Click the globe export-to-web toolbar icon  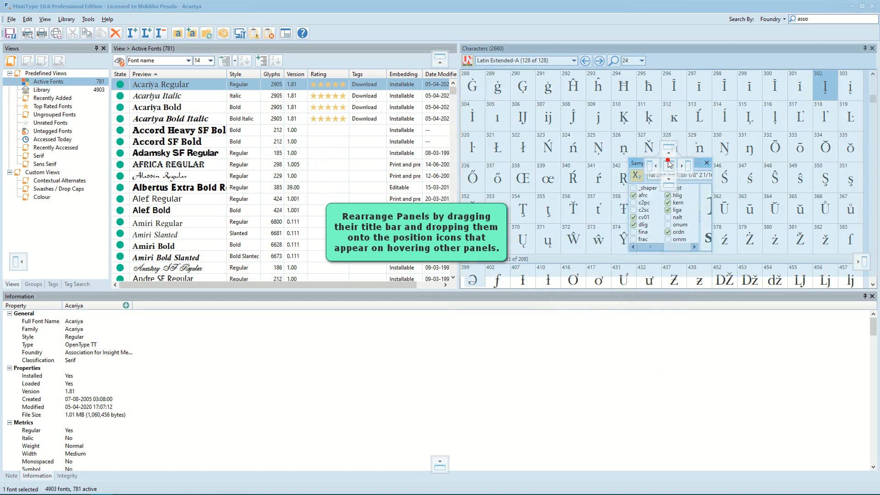pos(56,33)
